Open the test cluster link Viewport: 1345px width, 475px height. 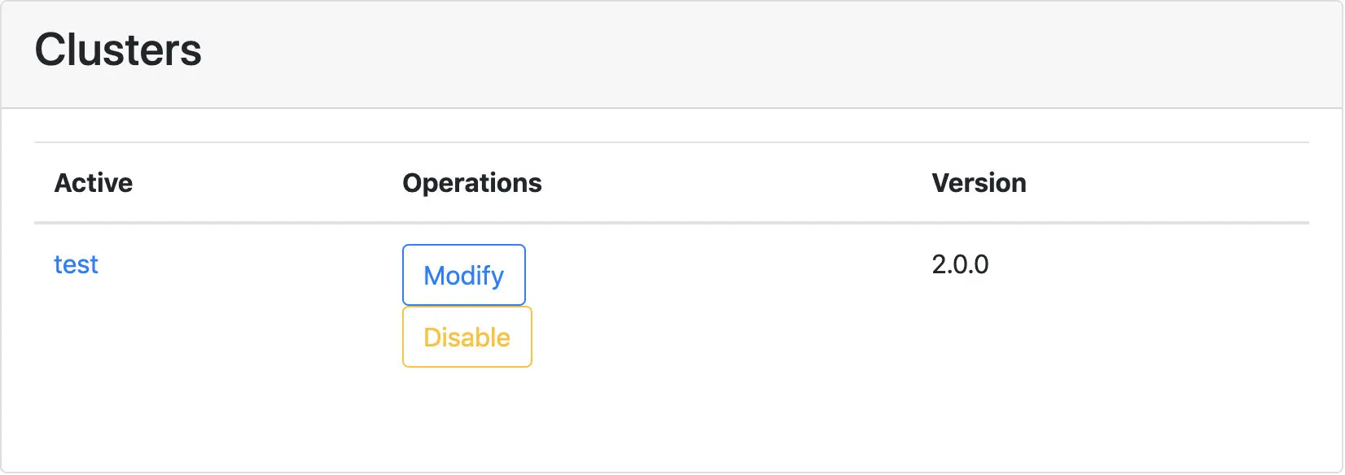(x=76, y=264)
